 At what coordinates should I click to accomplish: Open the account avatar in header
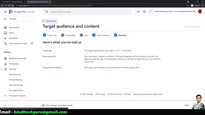point(200,11)
